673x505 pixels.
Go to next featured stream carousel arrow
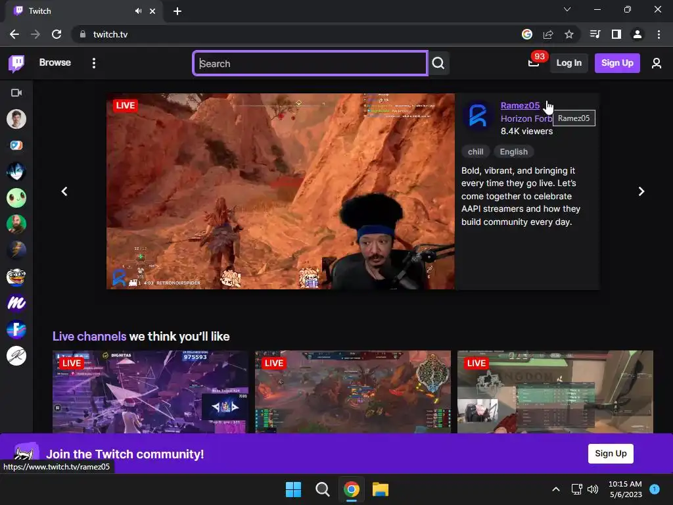point(641,191)
